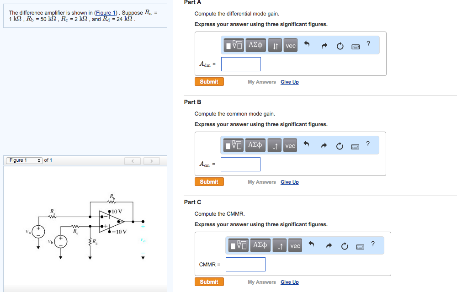View My Answers for Part C
The width and height of the screenshot is (457, 292).
(262, 282)
